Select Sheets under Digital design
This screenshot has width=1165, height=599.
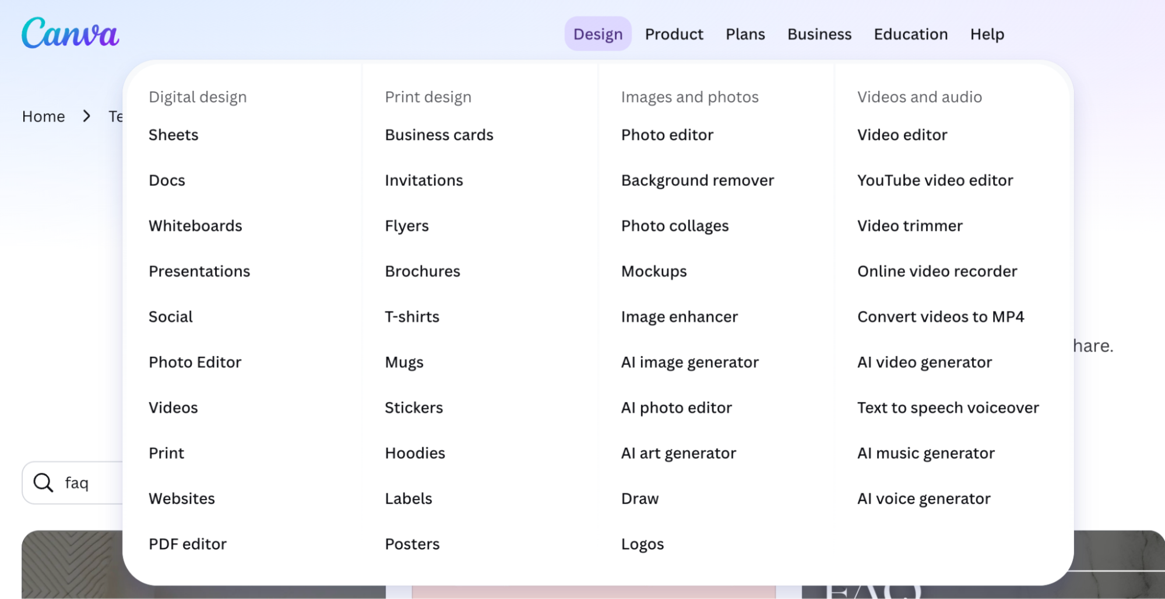(x=174, y=135)
